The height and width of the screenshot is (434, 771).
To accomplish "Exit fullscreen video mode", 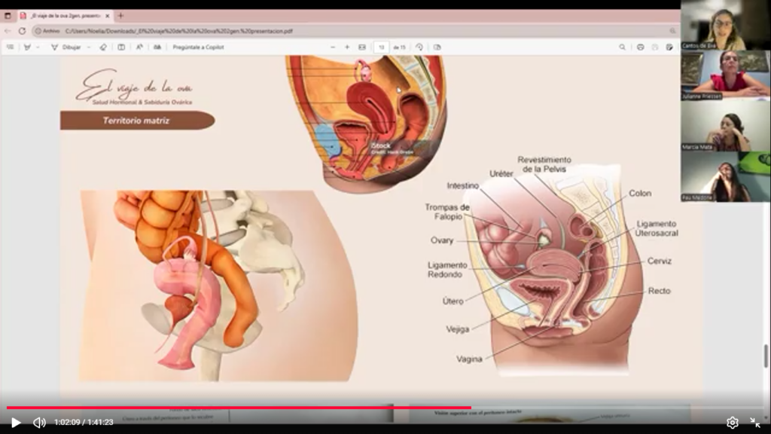I will click(x=754, y=423).
